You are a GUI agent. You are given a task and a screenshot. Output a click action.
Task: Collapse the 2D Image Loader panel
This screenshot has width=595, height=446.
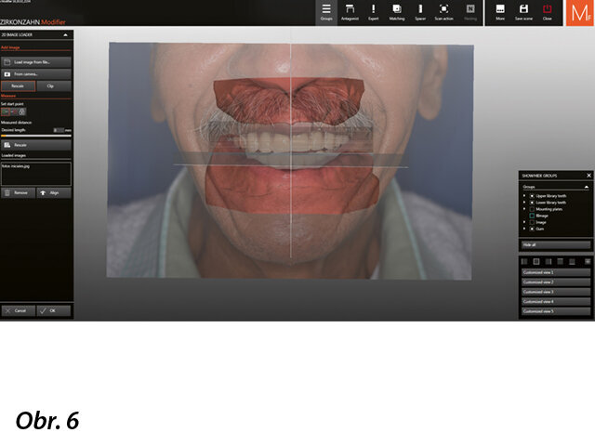pyautogui.click(x=65, y=34)
